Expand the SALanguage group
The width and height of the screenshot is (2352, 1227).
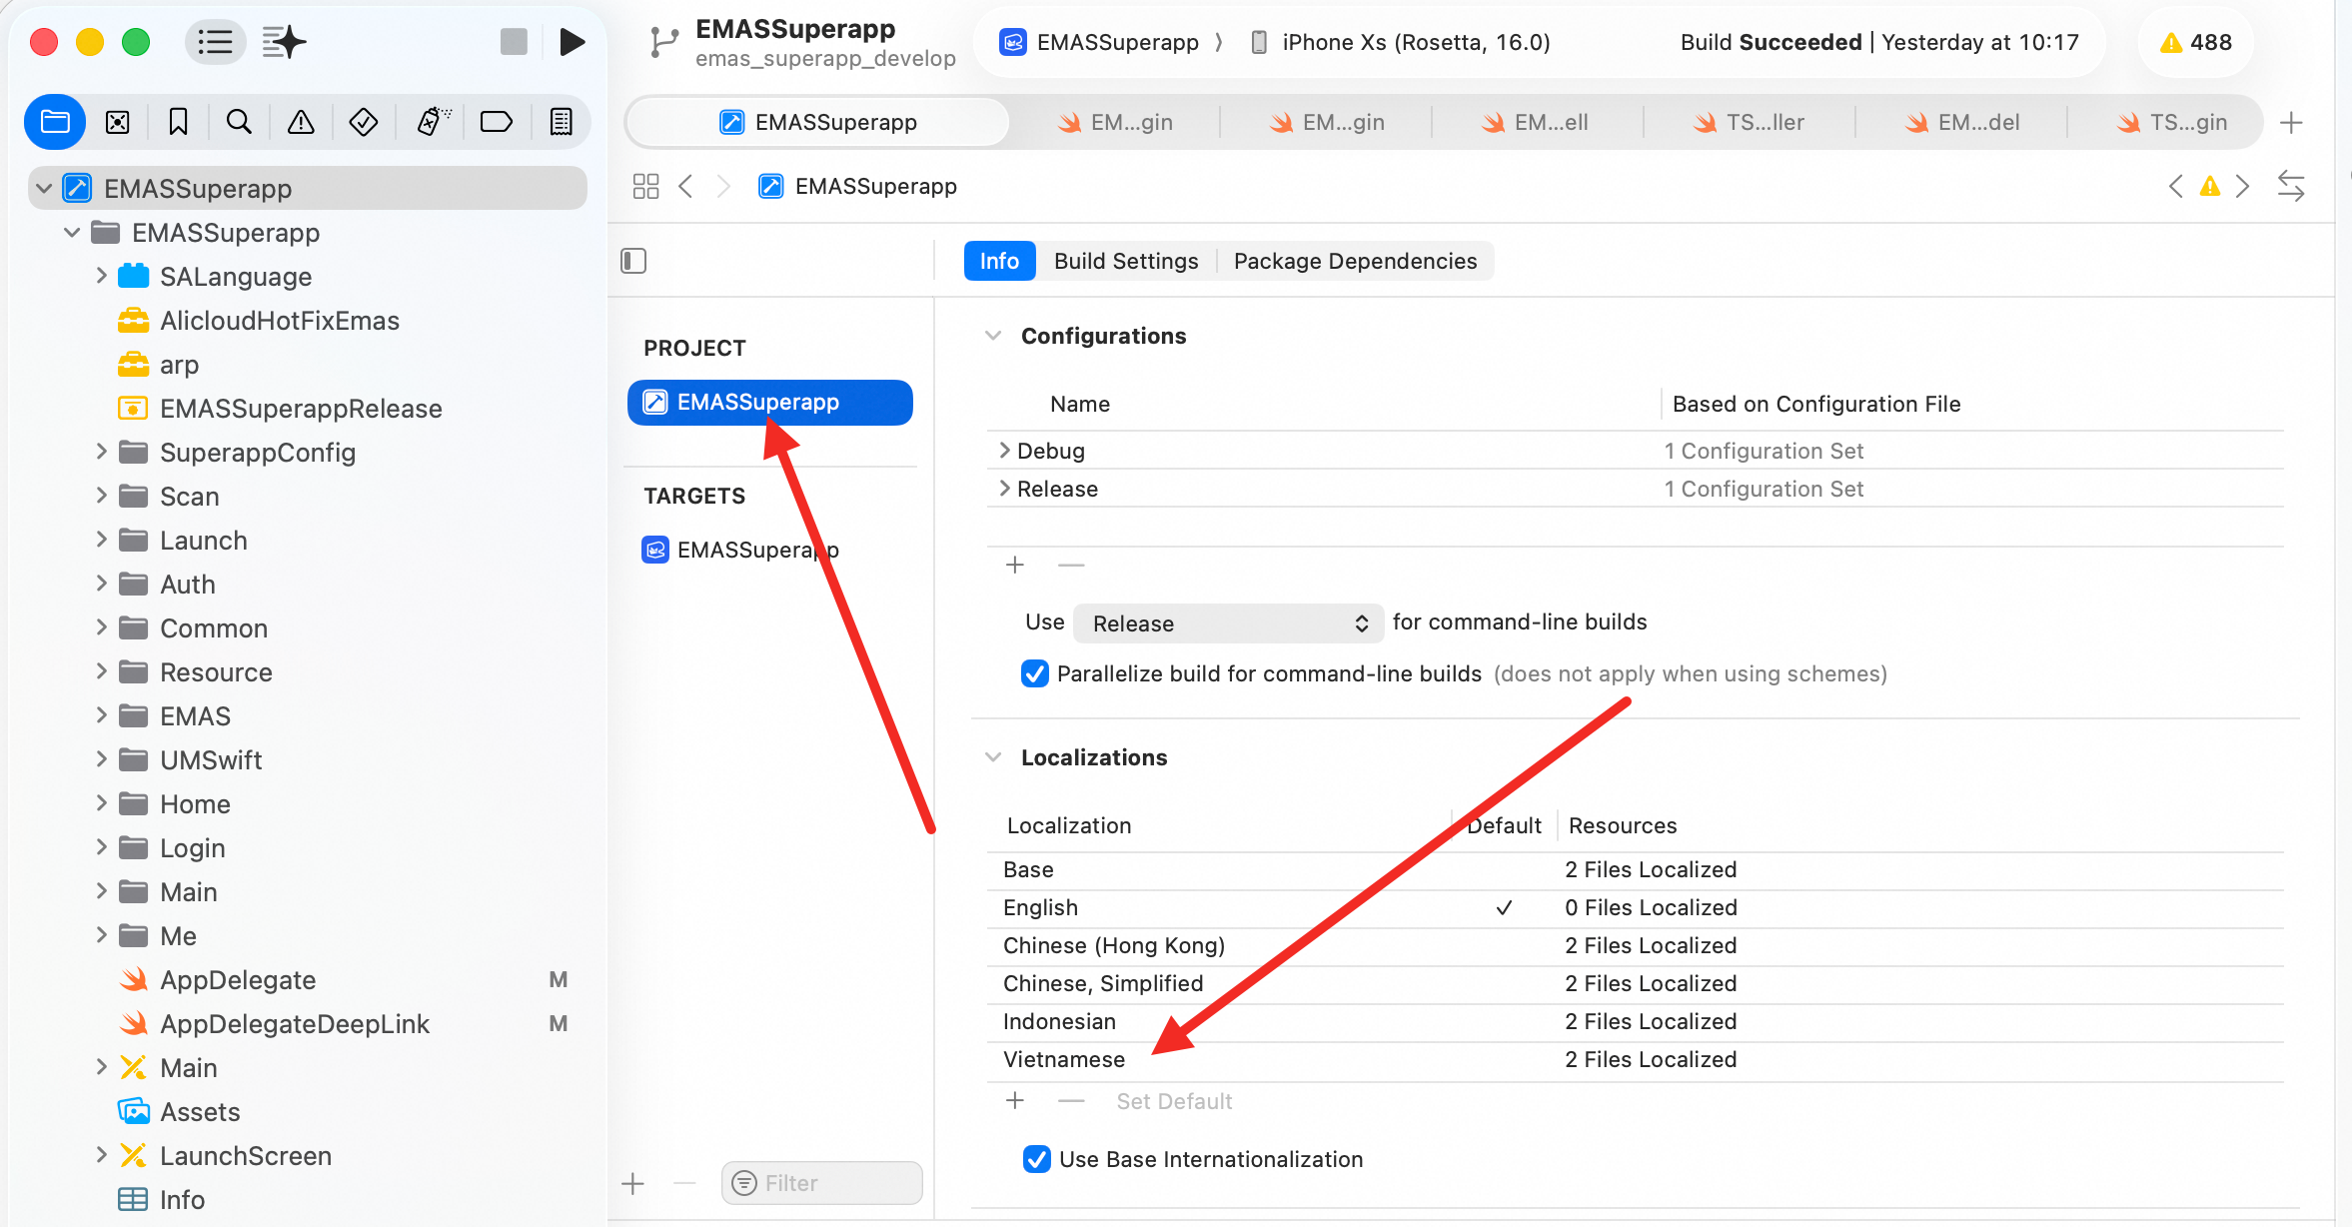click(x=101, y=276)
